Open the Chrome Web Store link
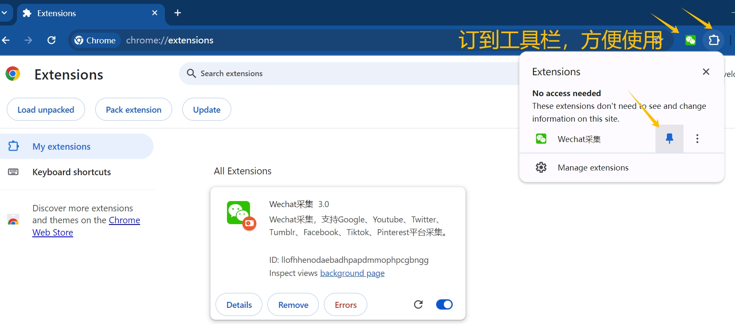This screenshot has height=324, width=735. point(86,226)
